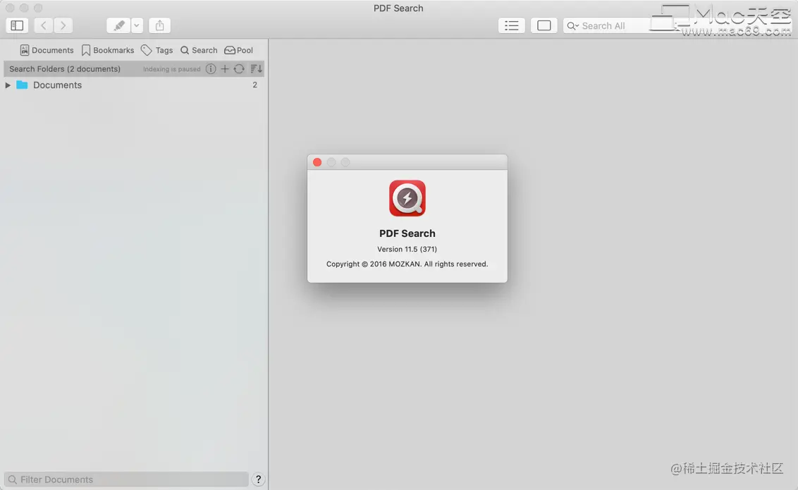
Task: Close the About PDF Search dialog
Action: [x=317, y=162]
